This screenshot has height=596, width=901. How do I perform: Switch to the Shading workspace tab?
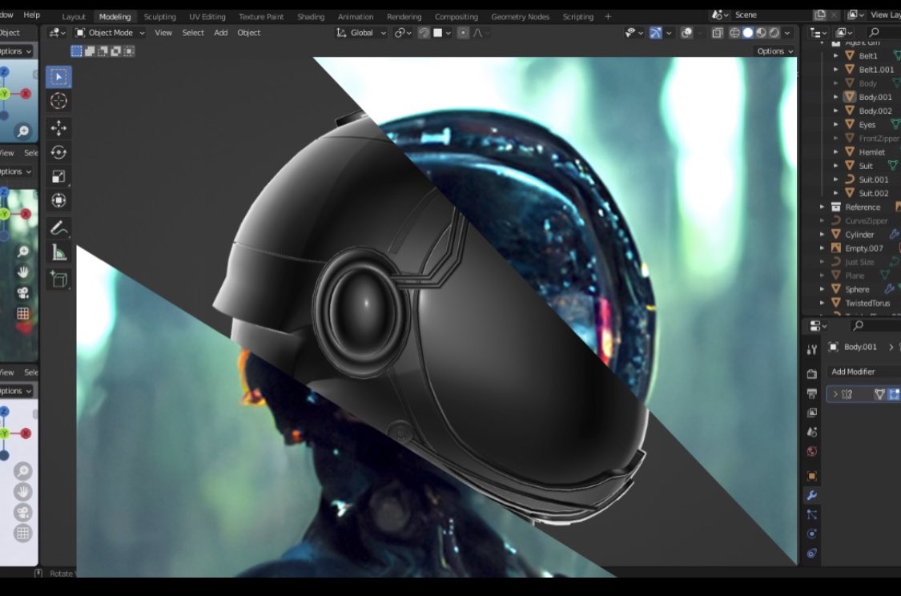[311, 17]
